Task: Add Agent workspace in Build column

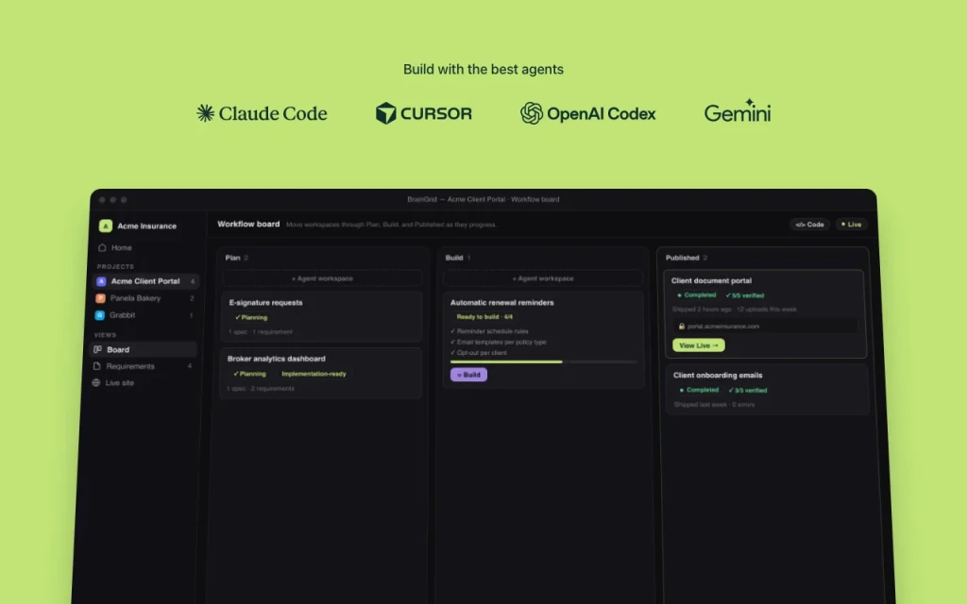Action: tap(543, 278)
